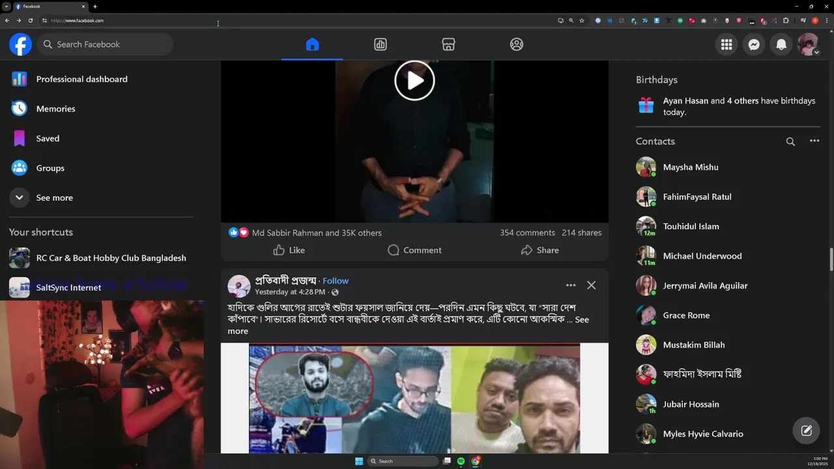Click the new message compose icon
This screenshot has height=469, width=834.
(x=806, y=430)
